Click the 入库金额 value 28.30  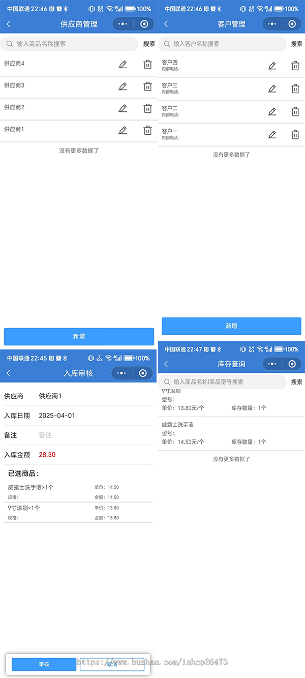pyautogui.click(x=47, y=455)
